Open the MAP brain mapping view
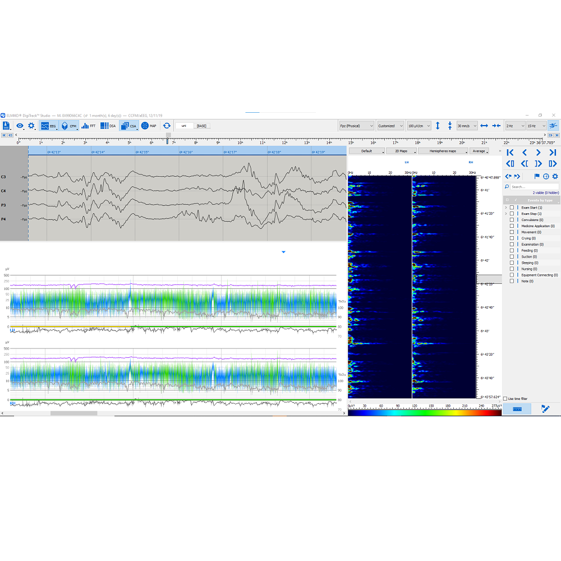 click(x=149, y=126)
